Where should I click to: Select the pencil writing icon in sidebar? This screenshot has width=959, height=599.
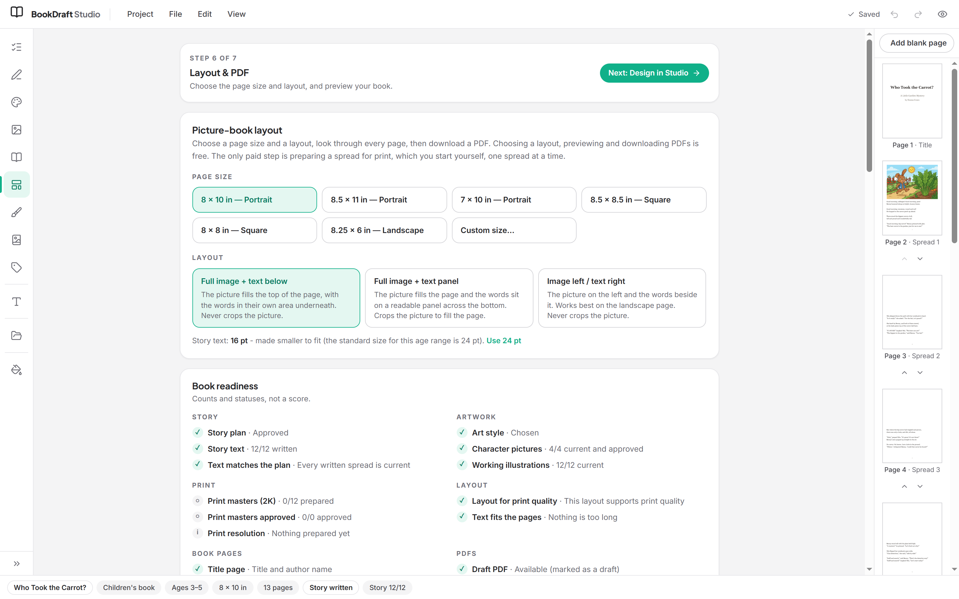coord(16,75)
